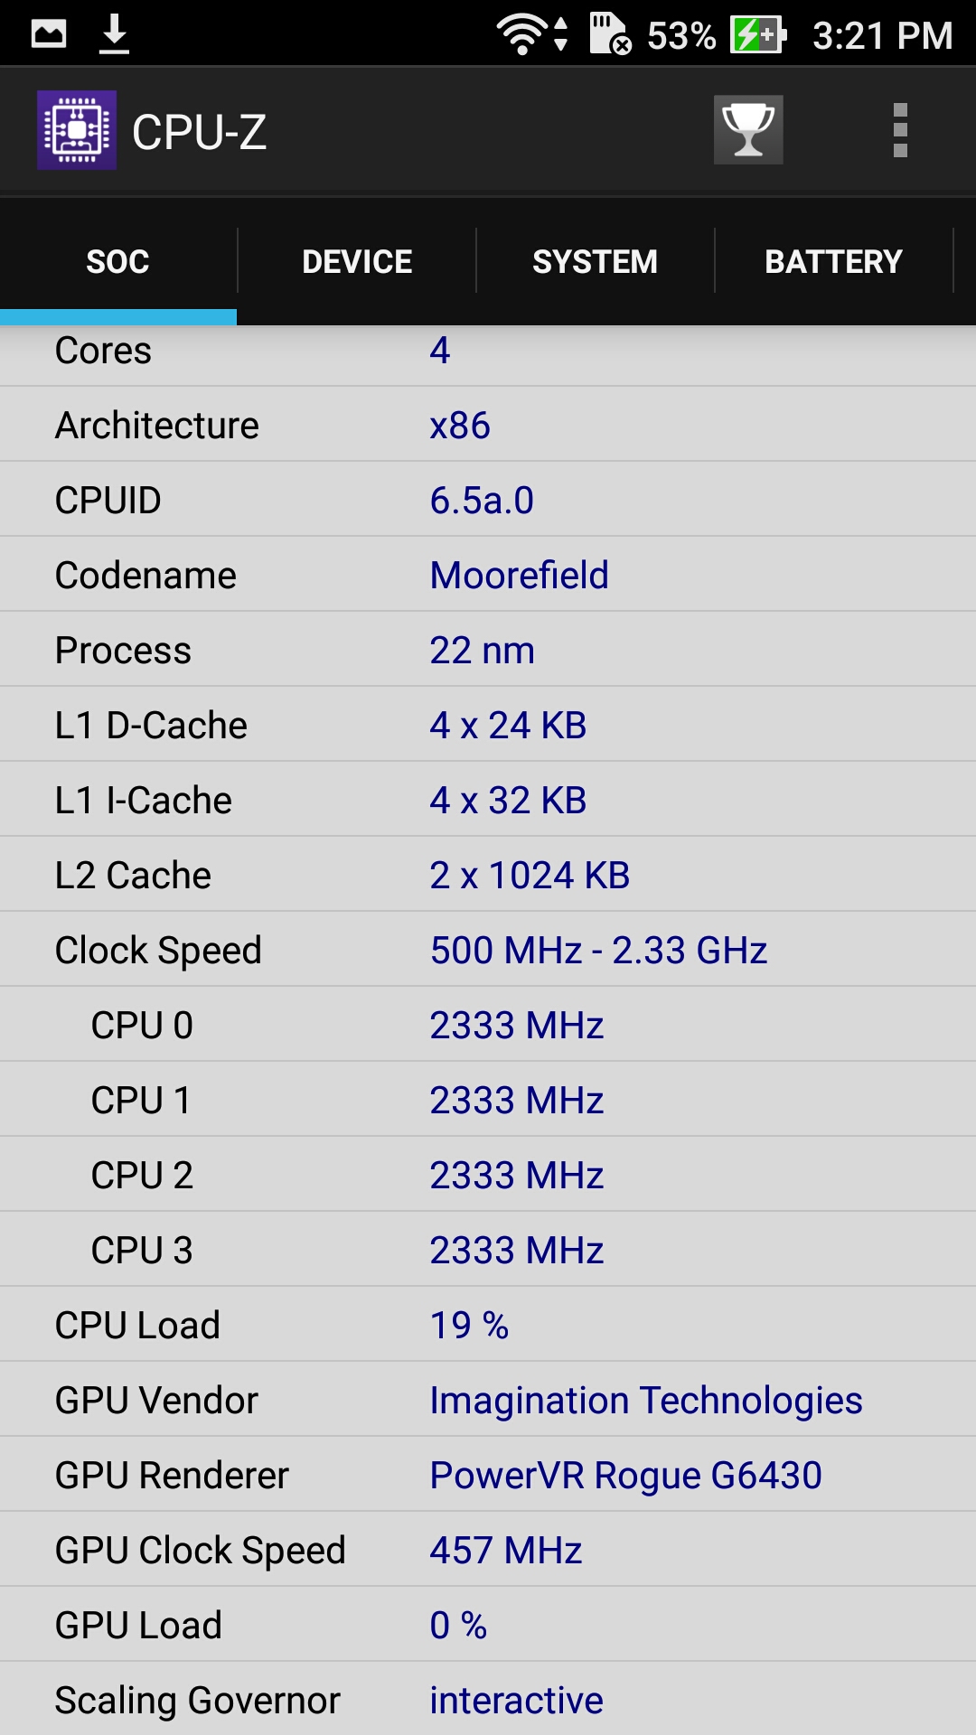976x1735 pixels.
Task: Tap the L2 Cache row
Action: point(488,875)
